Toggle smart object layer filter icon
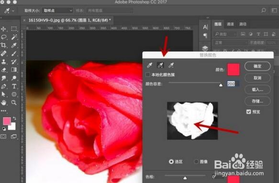 coord(274,34)
